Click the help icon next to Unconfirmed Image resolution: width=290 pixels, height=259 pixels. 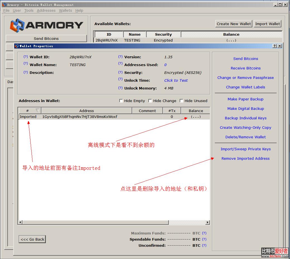[204, 245]
